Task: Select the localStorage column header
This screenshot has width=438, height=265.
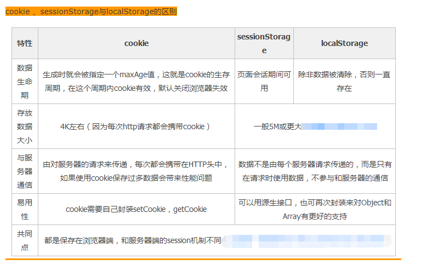Action: pos(344,43)
